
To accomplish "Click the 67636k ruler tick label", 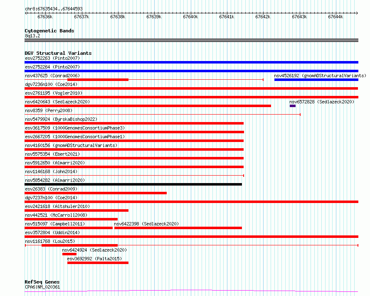I will pyautogui.click(x=45, y=17).
